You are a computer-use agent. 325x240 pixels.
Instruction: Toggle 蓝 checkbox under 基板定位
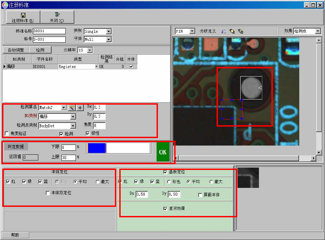coord(153,181)
